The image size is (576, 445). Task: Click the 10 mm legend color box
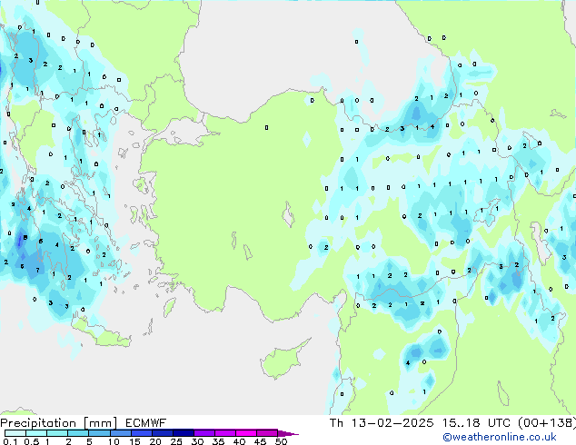pos(120,433)
